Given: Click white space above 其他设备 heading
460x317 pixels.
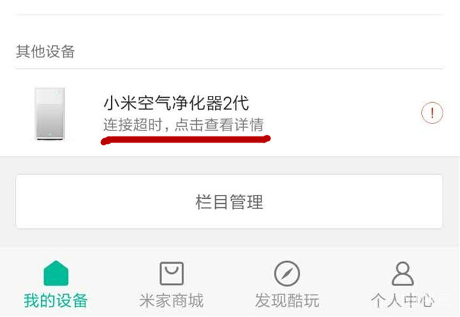Looking at the screenshot, I should 229,29.
